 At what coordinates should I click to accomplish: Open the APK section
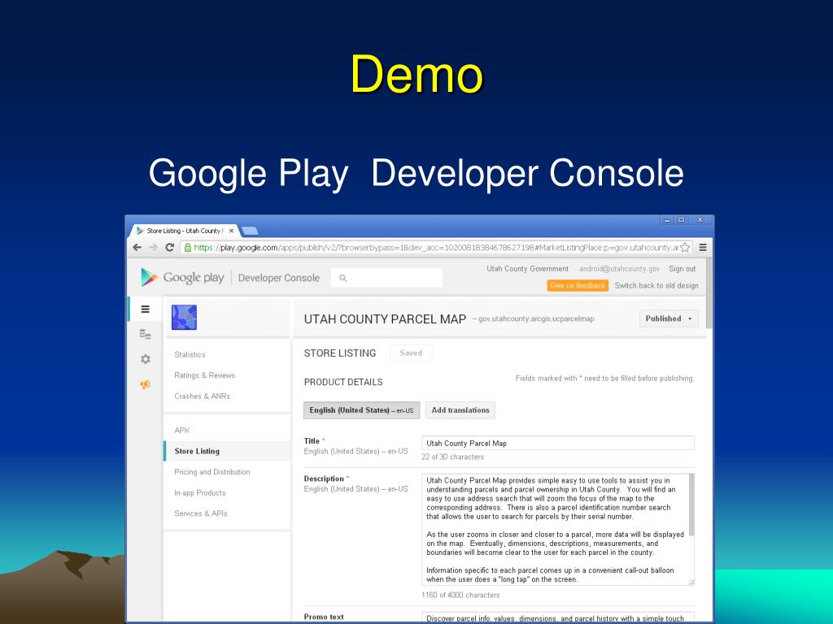tap(182, 431)
